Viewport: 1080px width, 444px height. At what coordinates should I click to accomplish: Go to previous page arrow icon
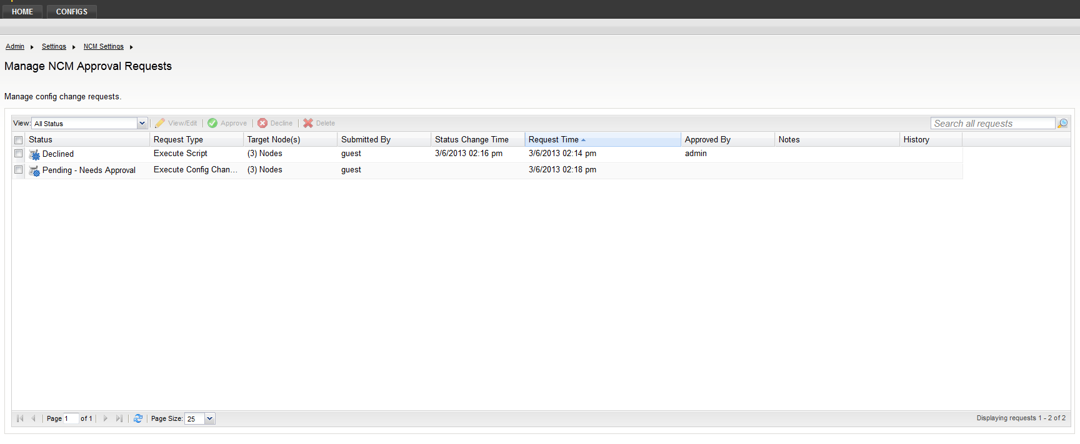(33, 418)
